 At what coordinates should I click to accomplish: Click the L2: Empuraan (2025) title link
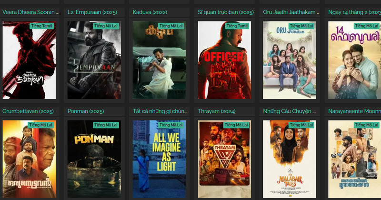tap(92, 12)
